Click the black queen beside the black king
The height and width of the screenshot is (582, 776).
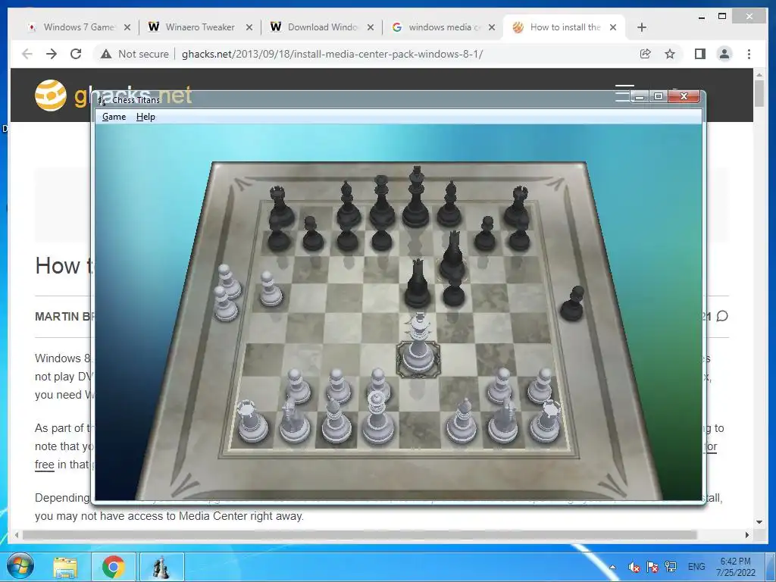[x=382, y=201]
